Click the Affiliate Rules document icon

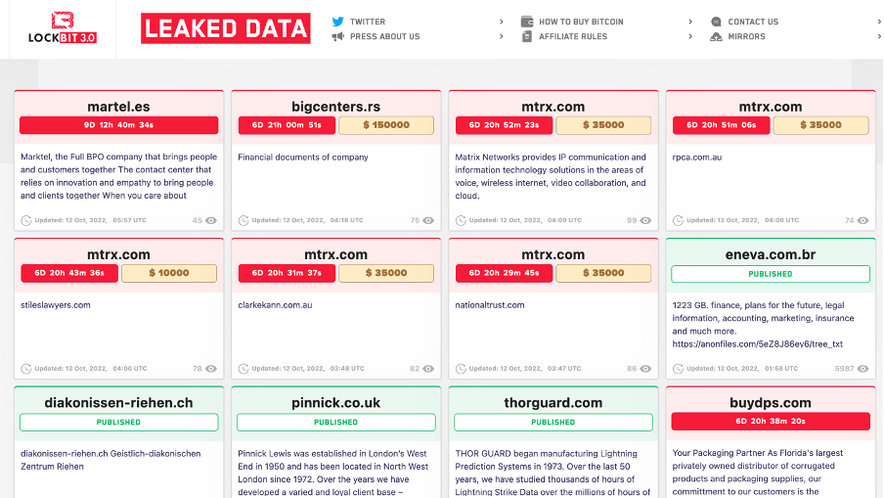coord(527,36)
